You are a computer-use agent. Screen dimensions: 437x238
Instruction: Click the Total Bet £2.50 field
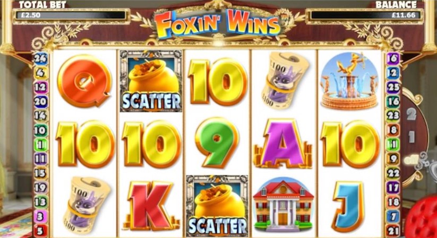pyautogui.click(x=71, y=15)
